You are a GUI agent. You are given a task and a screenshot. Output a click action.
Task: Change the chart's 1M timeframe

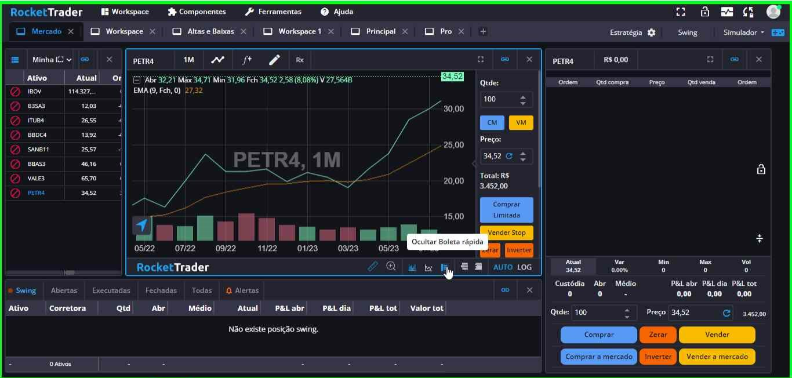coord(188,60)
